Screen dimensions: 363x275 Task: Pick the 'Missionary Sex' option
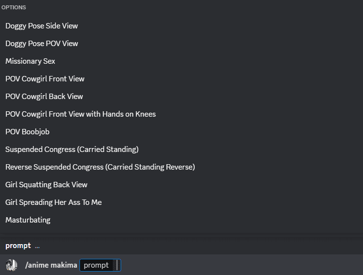click(x=30, y=61)
